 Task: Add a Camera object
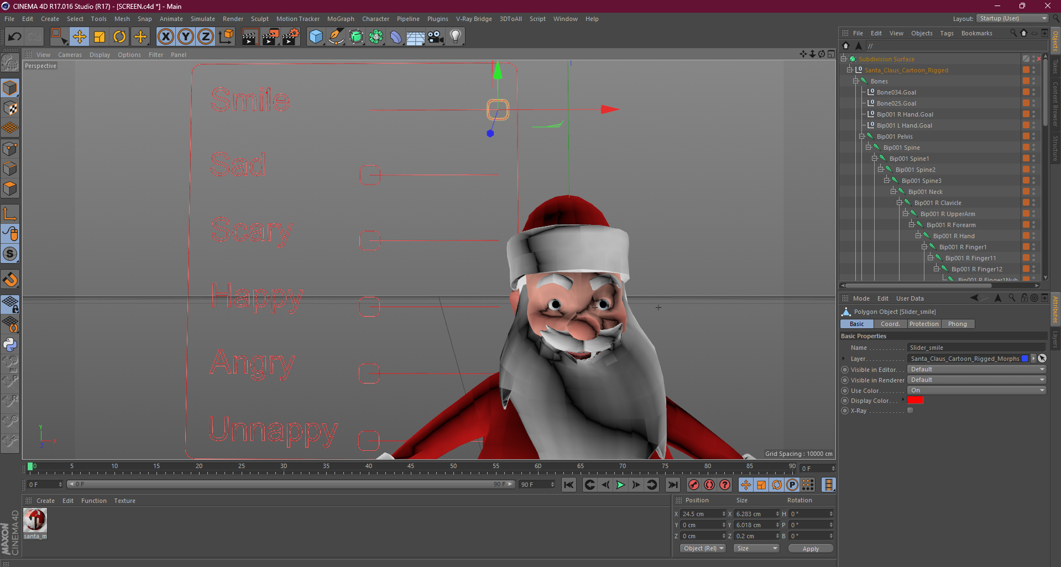[x=436, y=37]
